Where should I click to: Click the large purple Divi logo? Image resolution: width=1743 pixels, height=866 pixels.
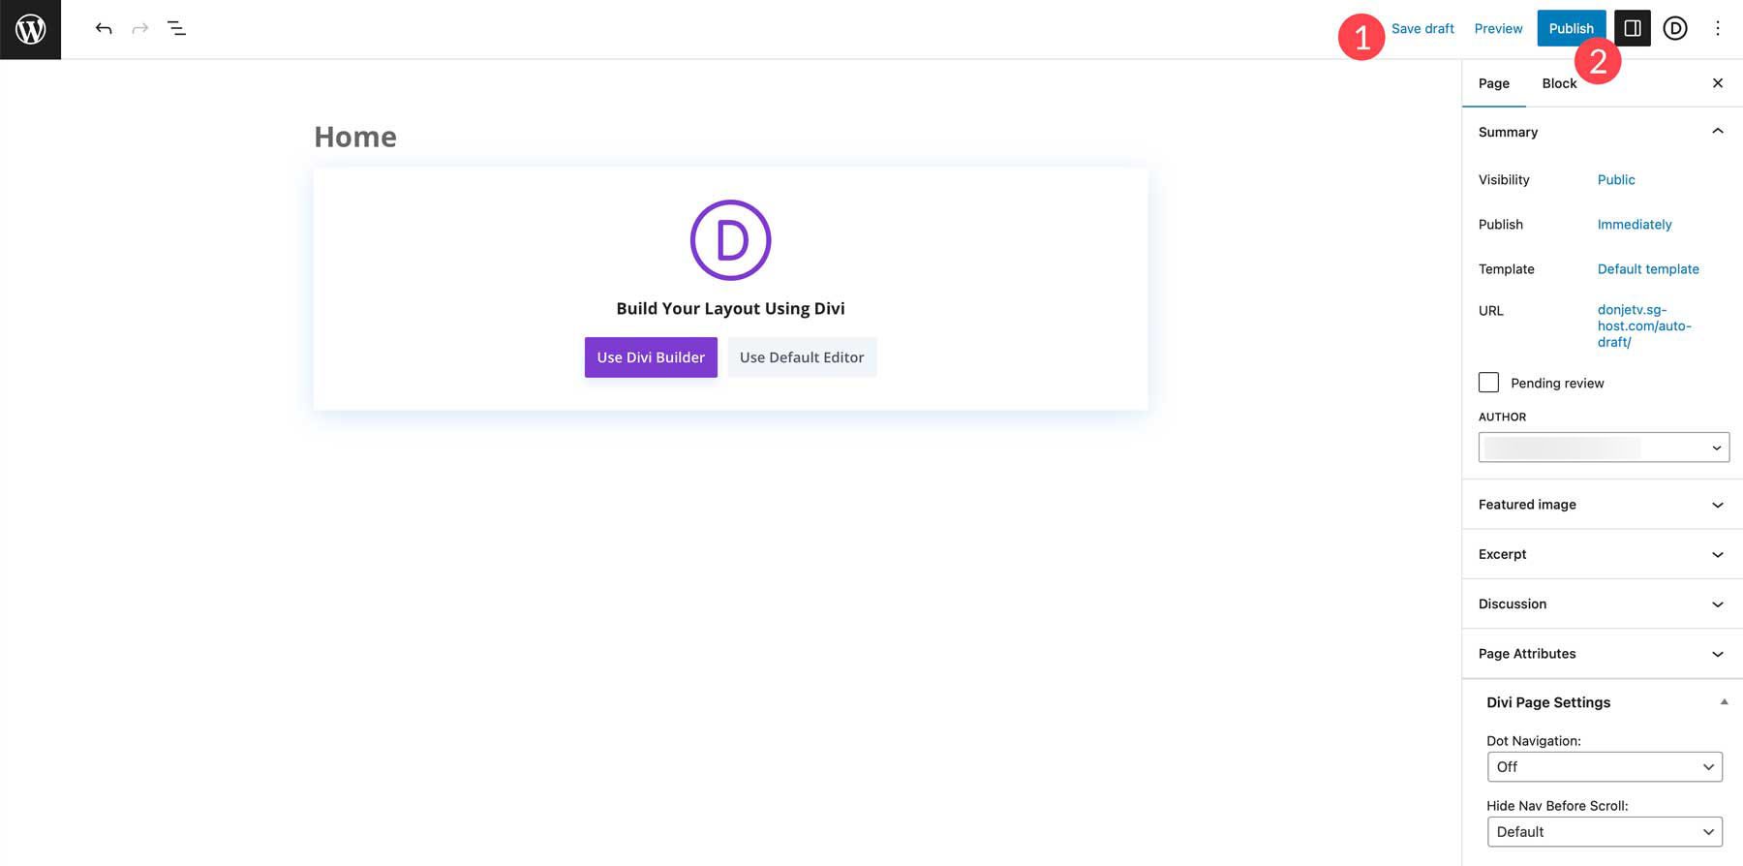click(730, 240)
